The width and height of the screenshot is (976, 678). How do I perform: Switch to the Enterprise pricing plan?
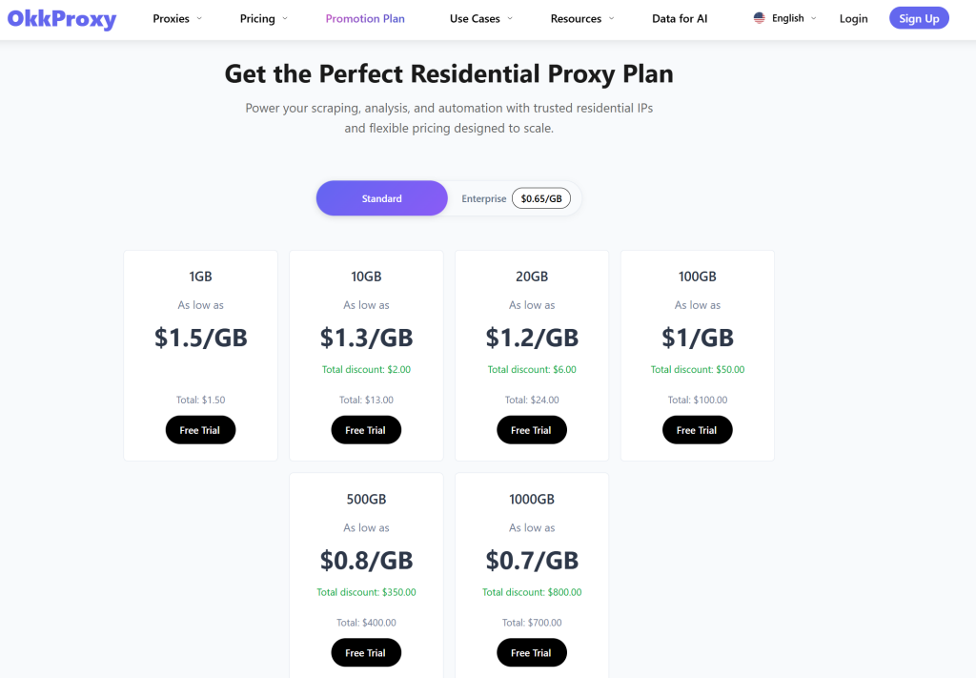pos(483,198)
